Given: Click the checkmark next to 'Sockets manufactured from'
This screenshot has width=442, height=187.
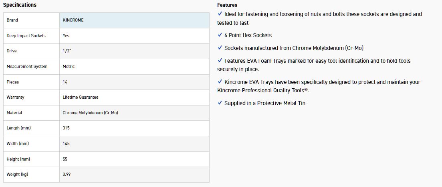Looking at the screenshot, I should pyautogui.click(x=220, y=48).
